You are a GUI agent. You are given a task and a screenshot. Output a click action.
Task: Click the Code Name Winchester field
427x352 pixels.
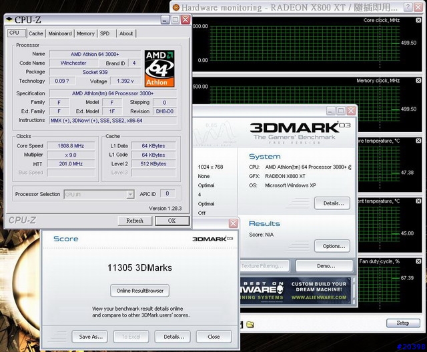point(73,63)
